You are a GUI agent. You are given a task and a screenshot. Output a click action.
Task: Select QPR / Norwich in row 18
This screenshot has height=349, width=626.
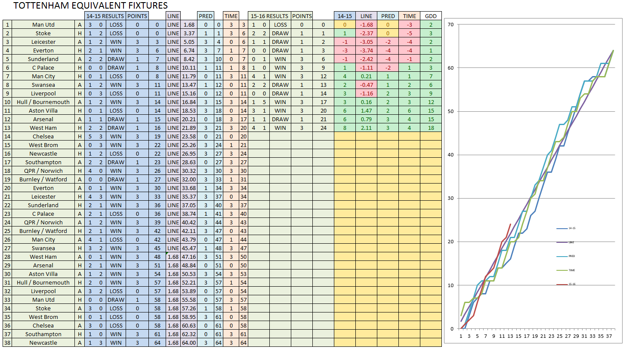click(x=43, y=171)
